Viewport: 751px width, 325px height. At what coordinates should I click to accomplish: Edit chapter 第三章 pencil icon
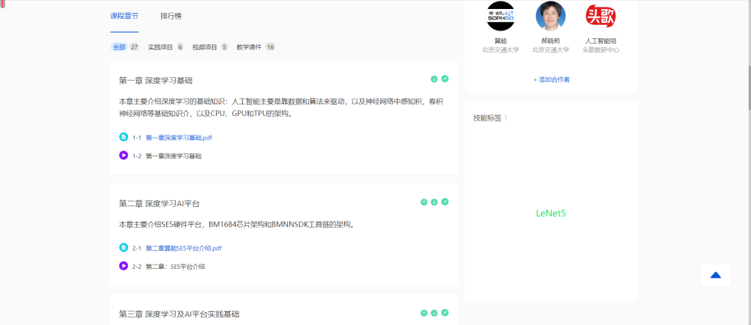tap(445, 313)
